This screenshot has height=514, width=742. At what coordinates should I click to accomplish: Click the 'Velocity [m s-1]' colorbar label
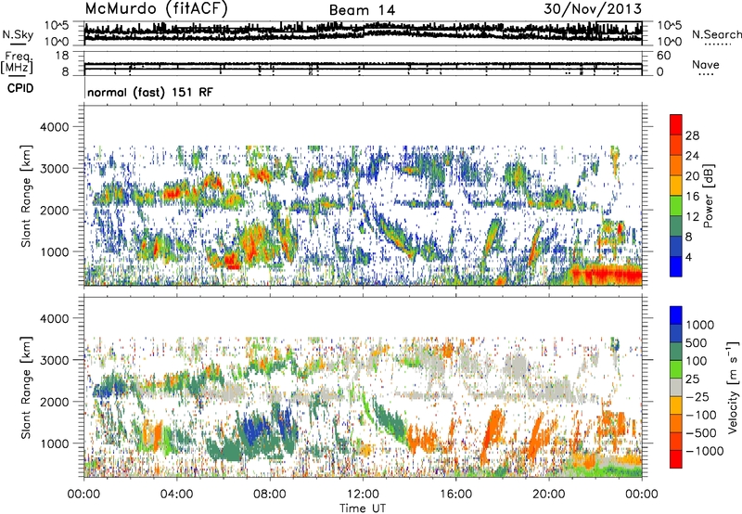733,387
